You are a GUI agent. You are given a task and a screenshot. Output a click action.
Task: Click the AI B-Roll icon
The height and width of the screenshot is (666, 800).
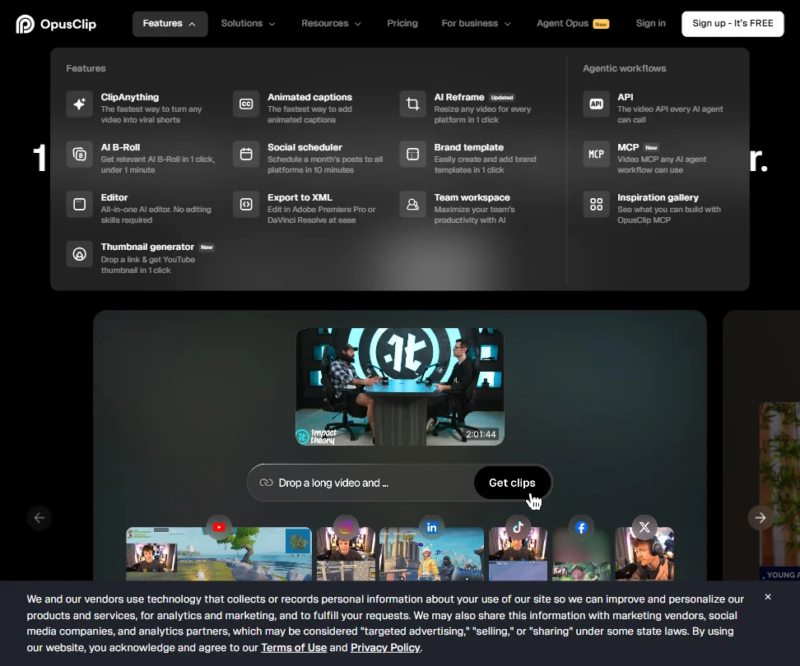(80, 154)
